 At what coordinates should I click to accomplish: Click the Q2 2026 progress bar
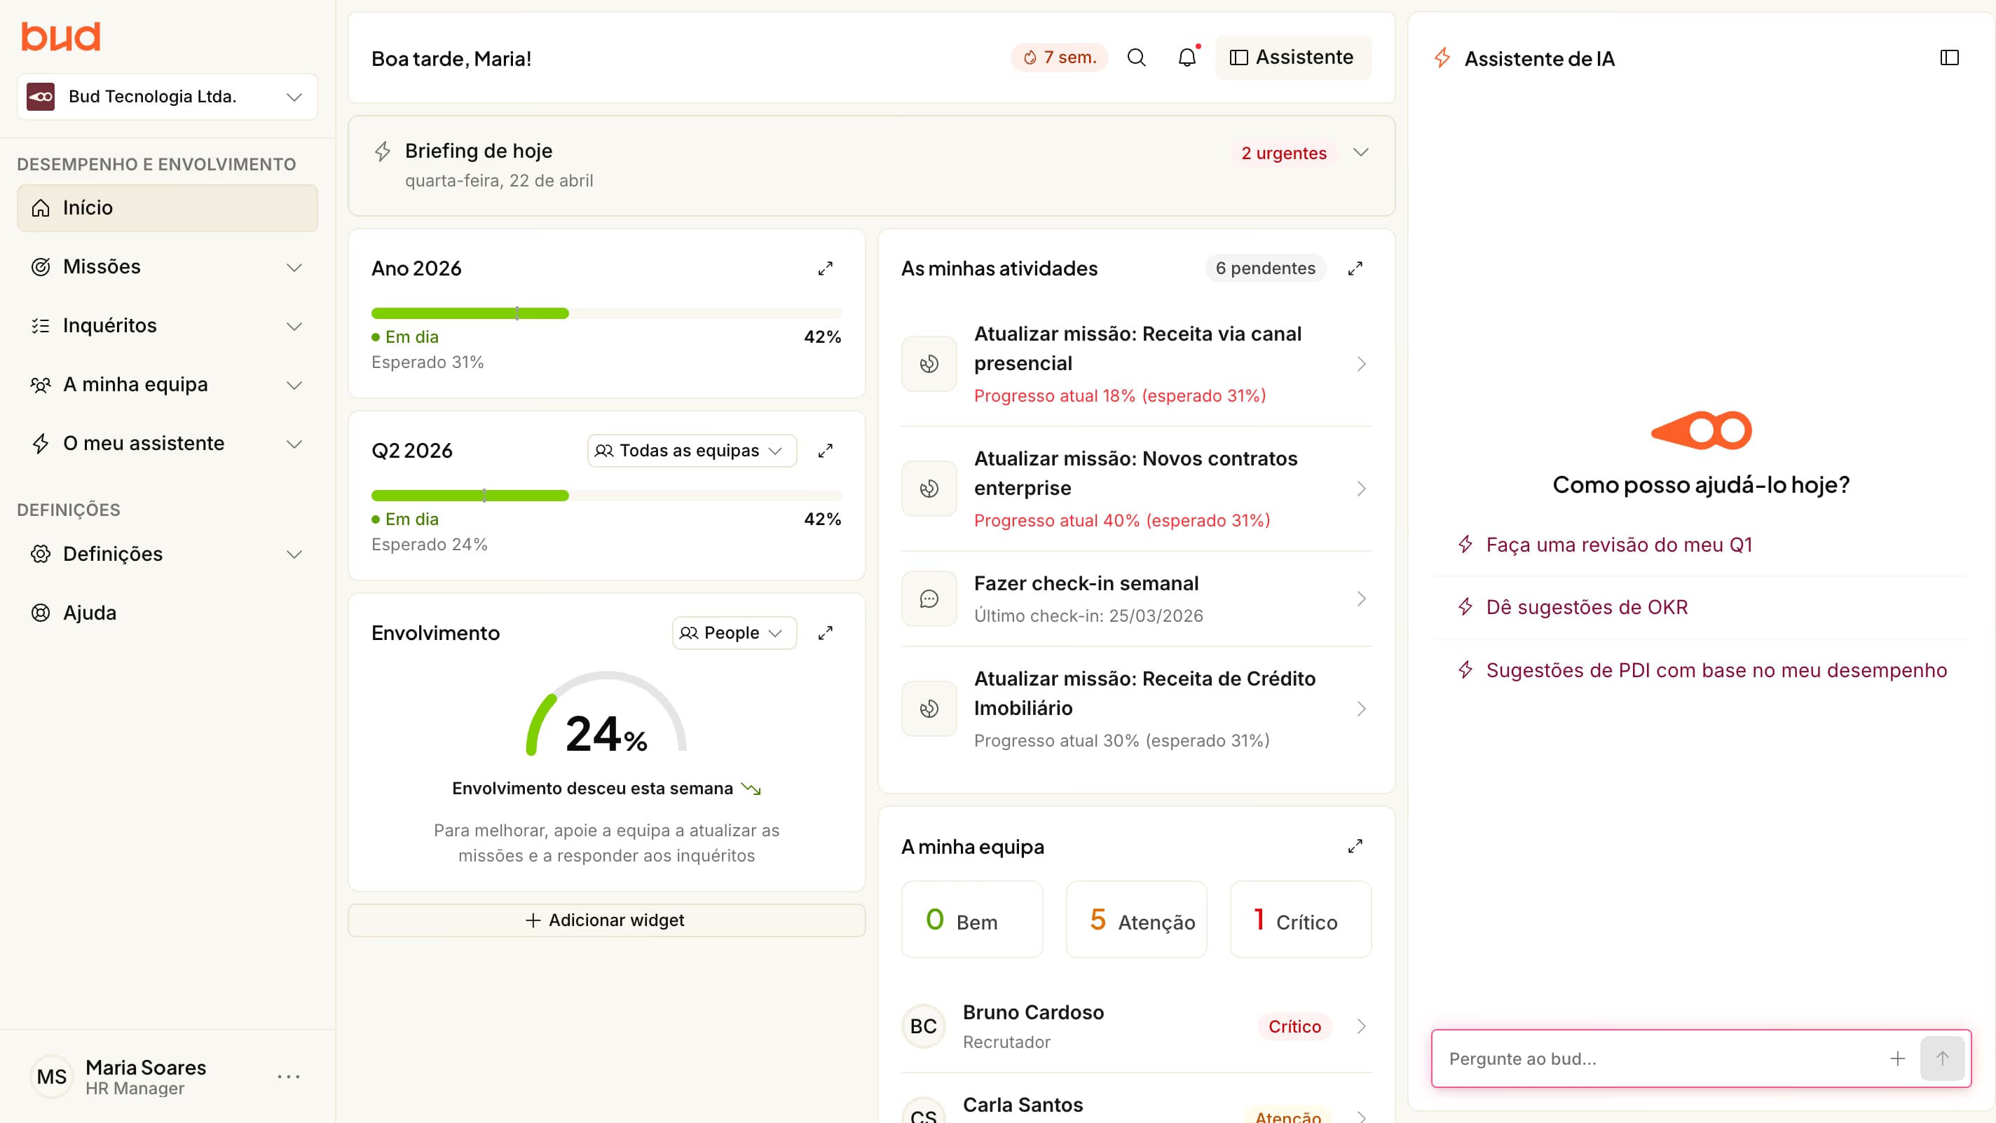click(x=607, y=495)
